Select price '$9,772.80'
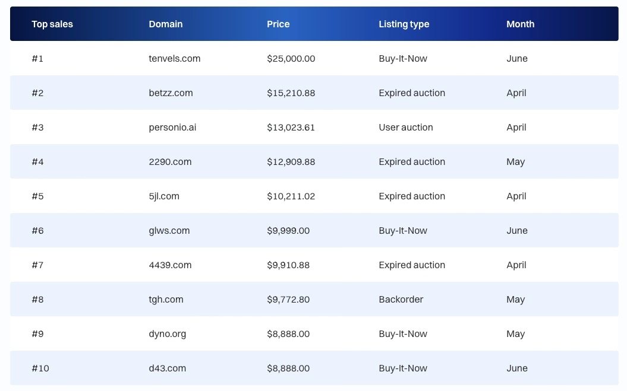The image size is (627, 391). pyautogui.click(x=288, y=299)
